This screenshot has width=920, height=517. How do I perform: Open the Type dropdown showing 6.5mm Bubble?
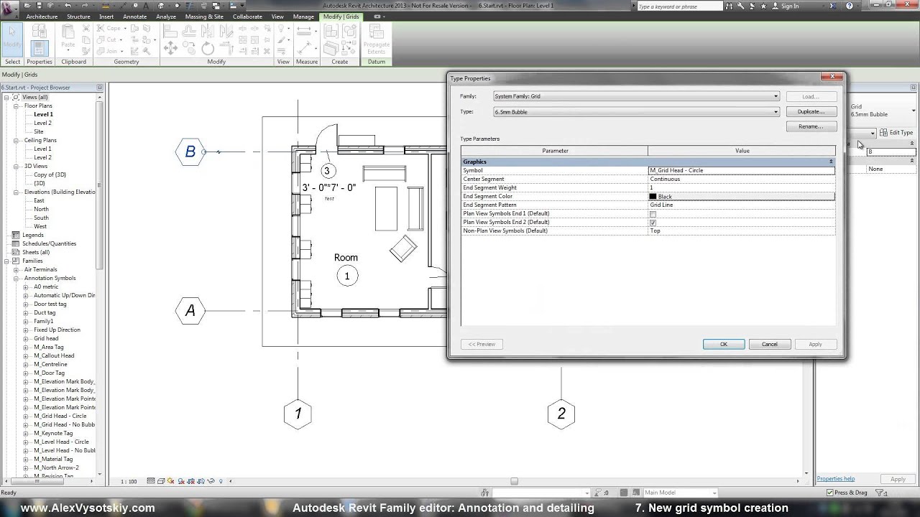[x=776, y=112]
